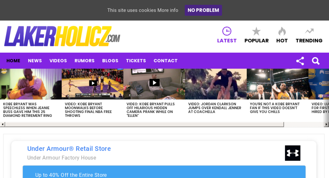Open Under Armour Retail Store ad link

click(x=69, y=149)
